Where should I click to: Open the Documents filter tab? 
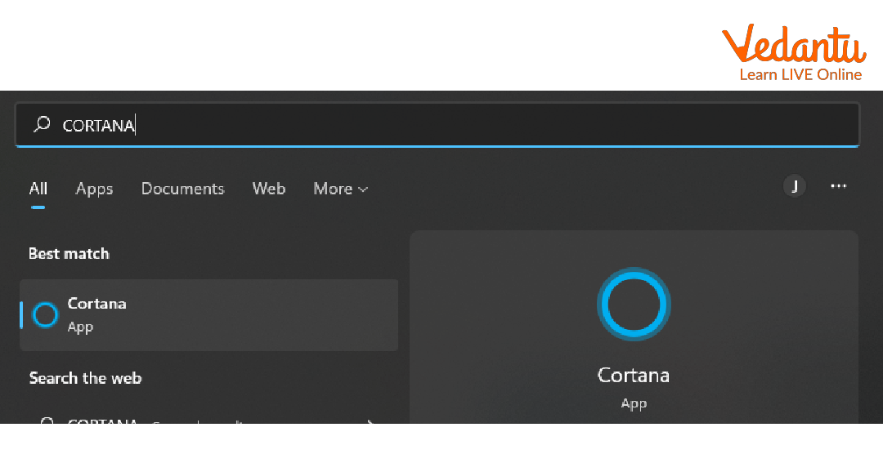[182, 189]
